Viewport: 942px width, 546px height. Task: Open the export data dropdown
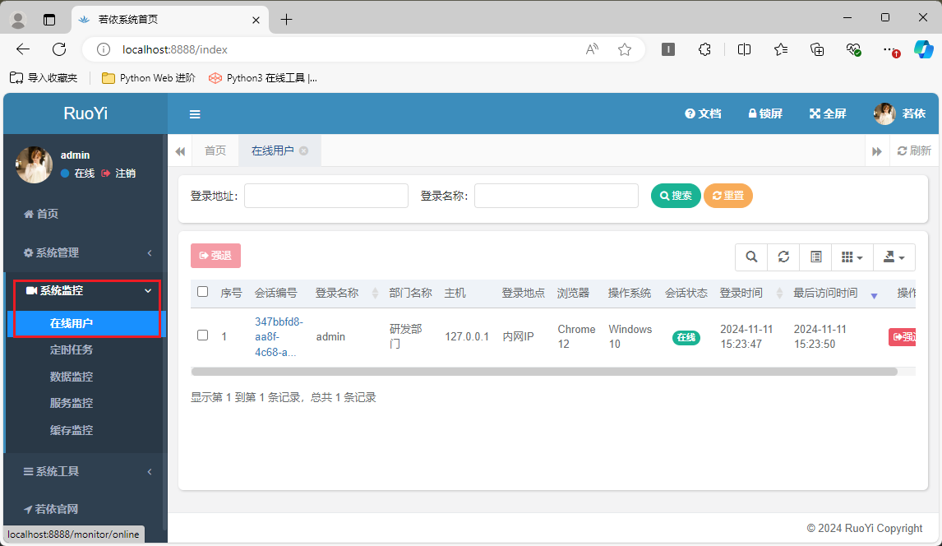[x=894, y=257]
